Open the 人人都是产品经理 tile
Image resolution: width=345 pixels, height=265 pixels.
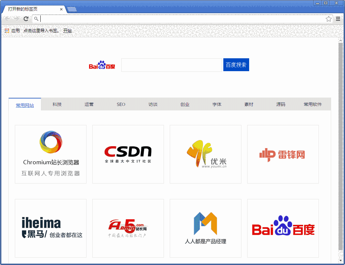[x=206, y=228]
